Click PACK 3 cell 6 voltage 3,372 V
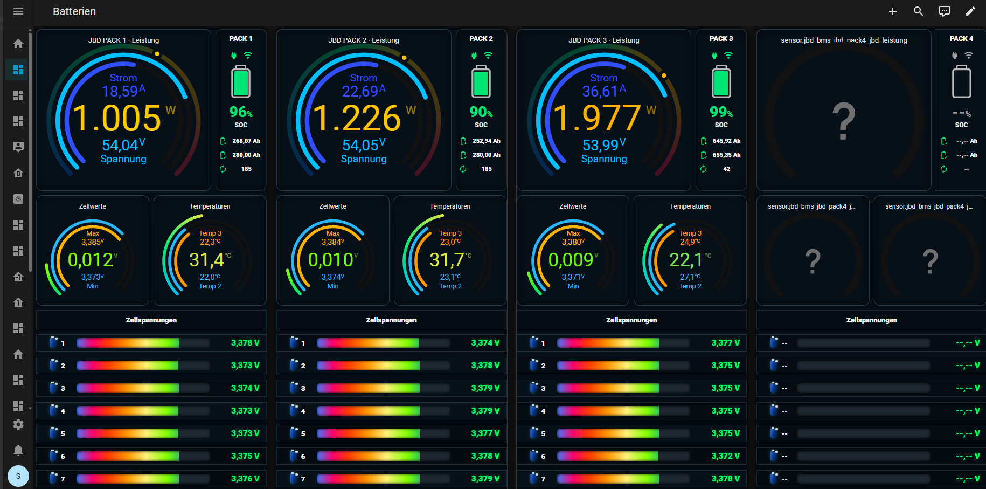The height and width of the screenshot is (489, 986). coord(725,456)
